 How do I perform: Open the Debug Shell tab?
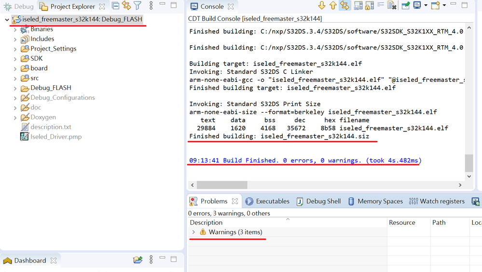[318, 201]
